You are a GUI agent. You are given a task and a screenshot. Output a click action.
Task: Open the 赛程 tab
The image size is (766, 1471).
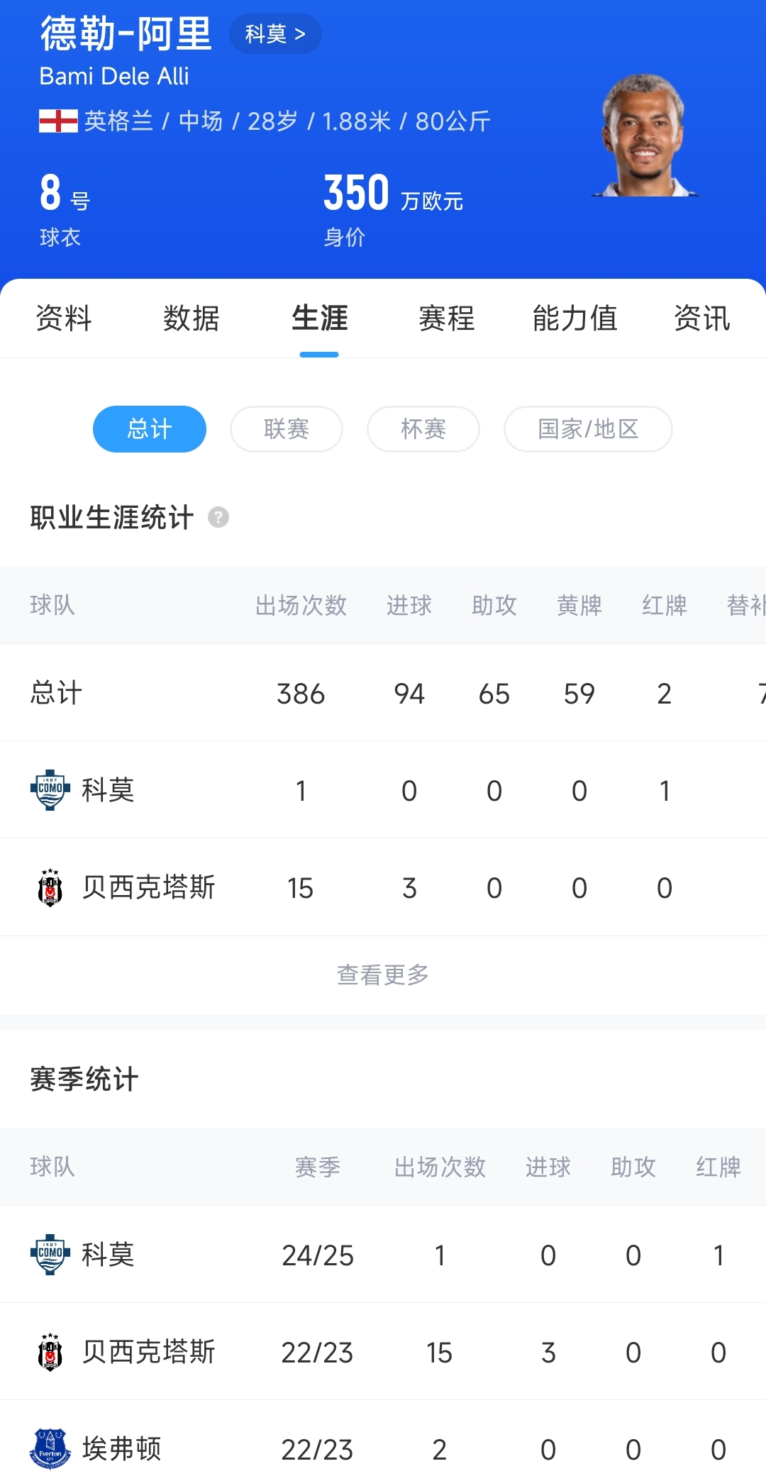[447, 318]
